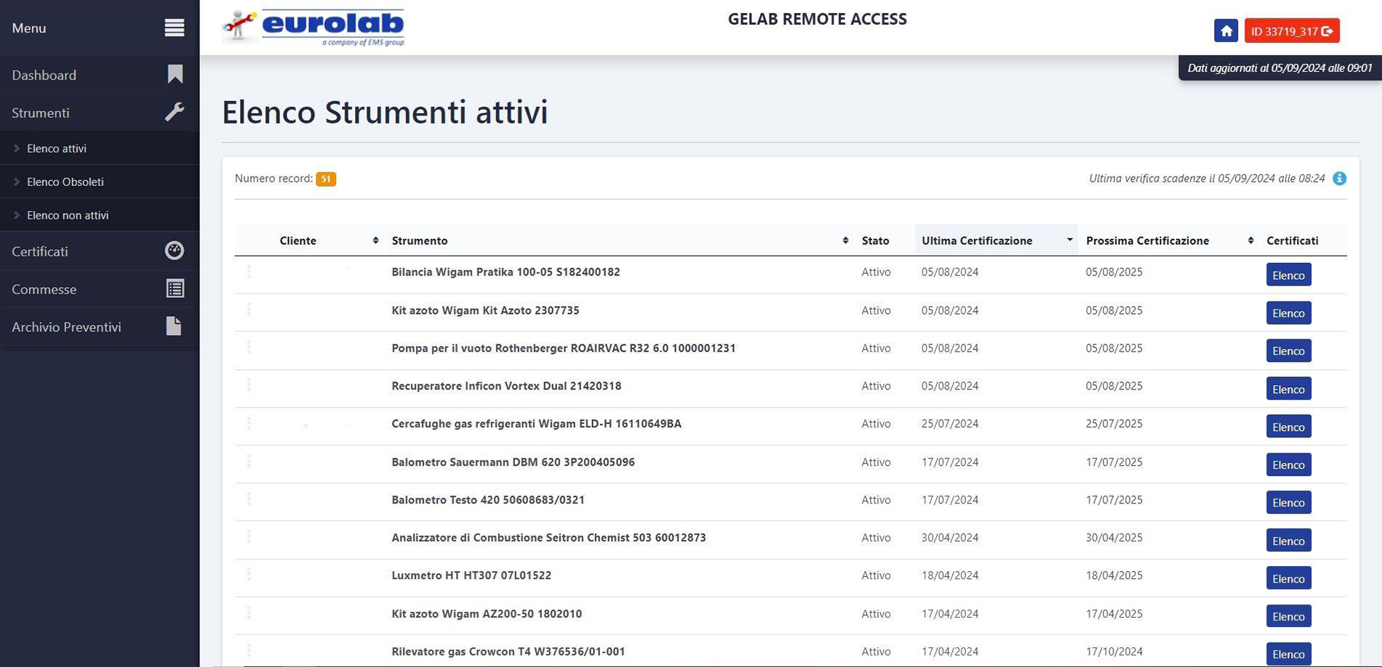Screen dimensions: 1382x667
Task: Open the Commesse menu item
Action: [100, 288]
